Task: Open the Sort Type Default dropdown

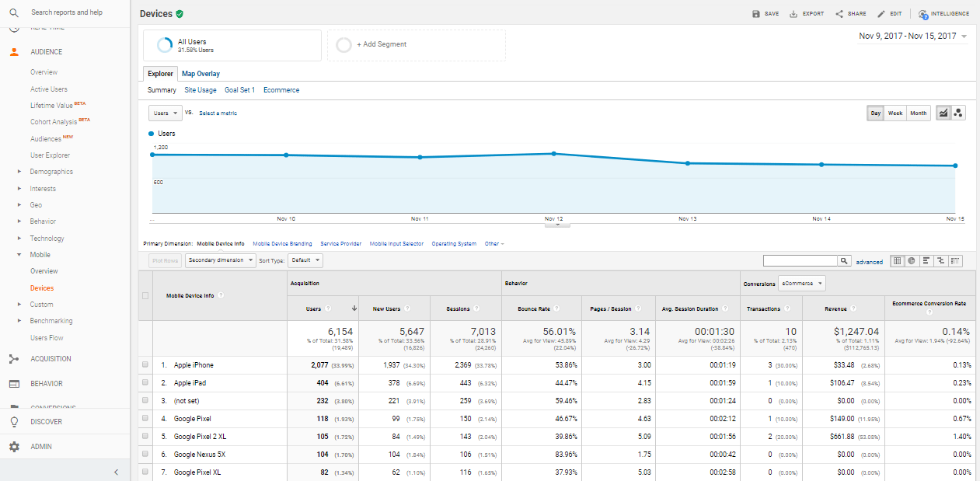Action: (305, 260)
